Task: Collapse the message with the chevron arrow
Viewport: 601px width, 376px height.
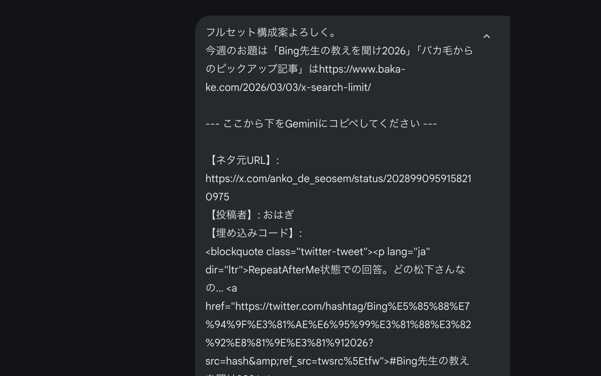Action: (486, 36)
